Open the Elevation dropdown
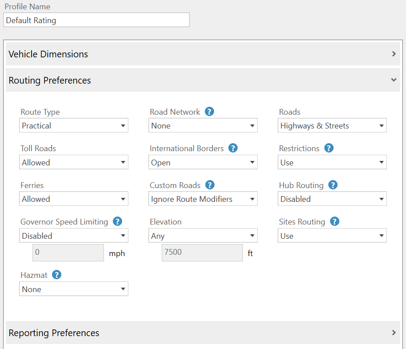The height and width of the screenshot is (349, 406). [x=203, y=236]
